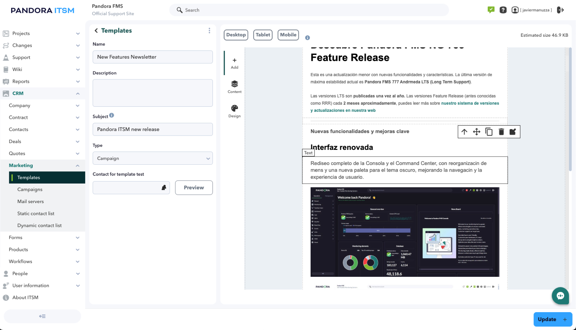This screenshot has height=330, width=576.
Task: Open the People menu
Action: 42,273
